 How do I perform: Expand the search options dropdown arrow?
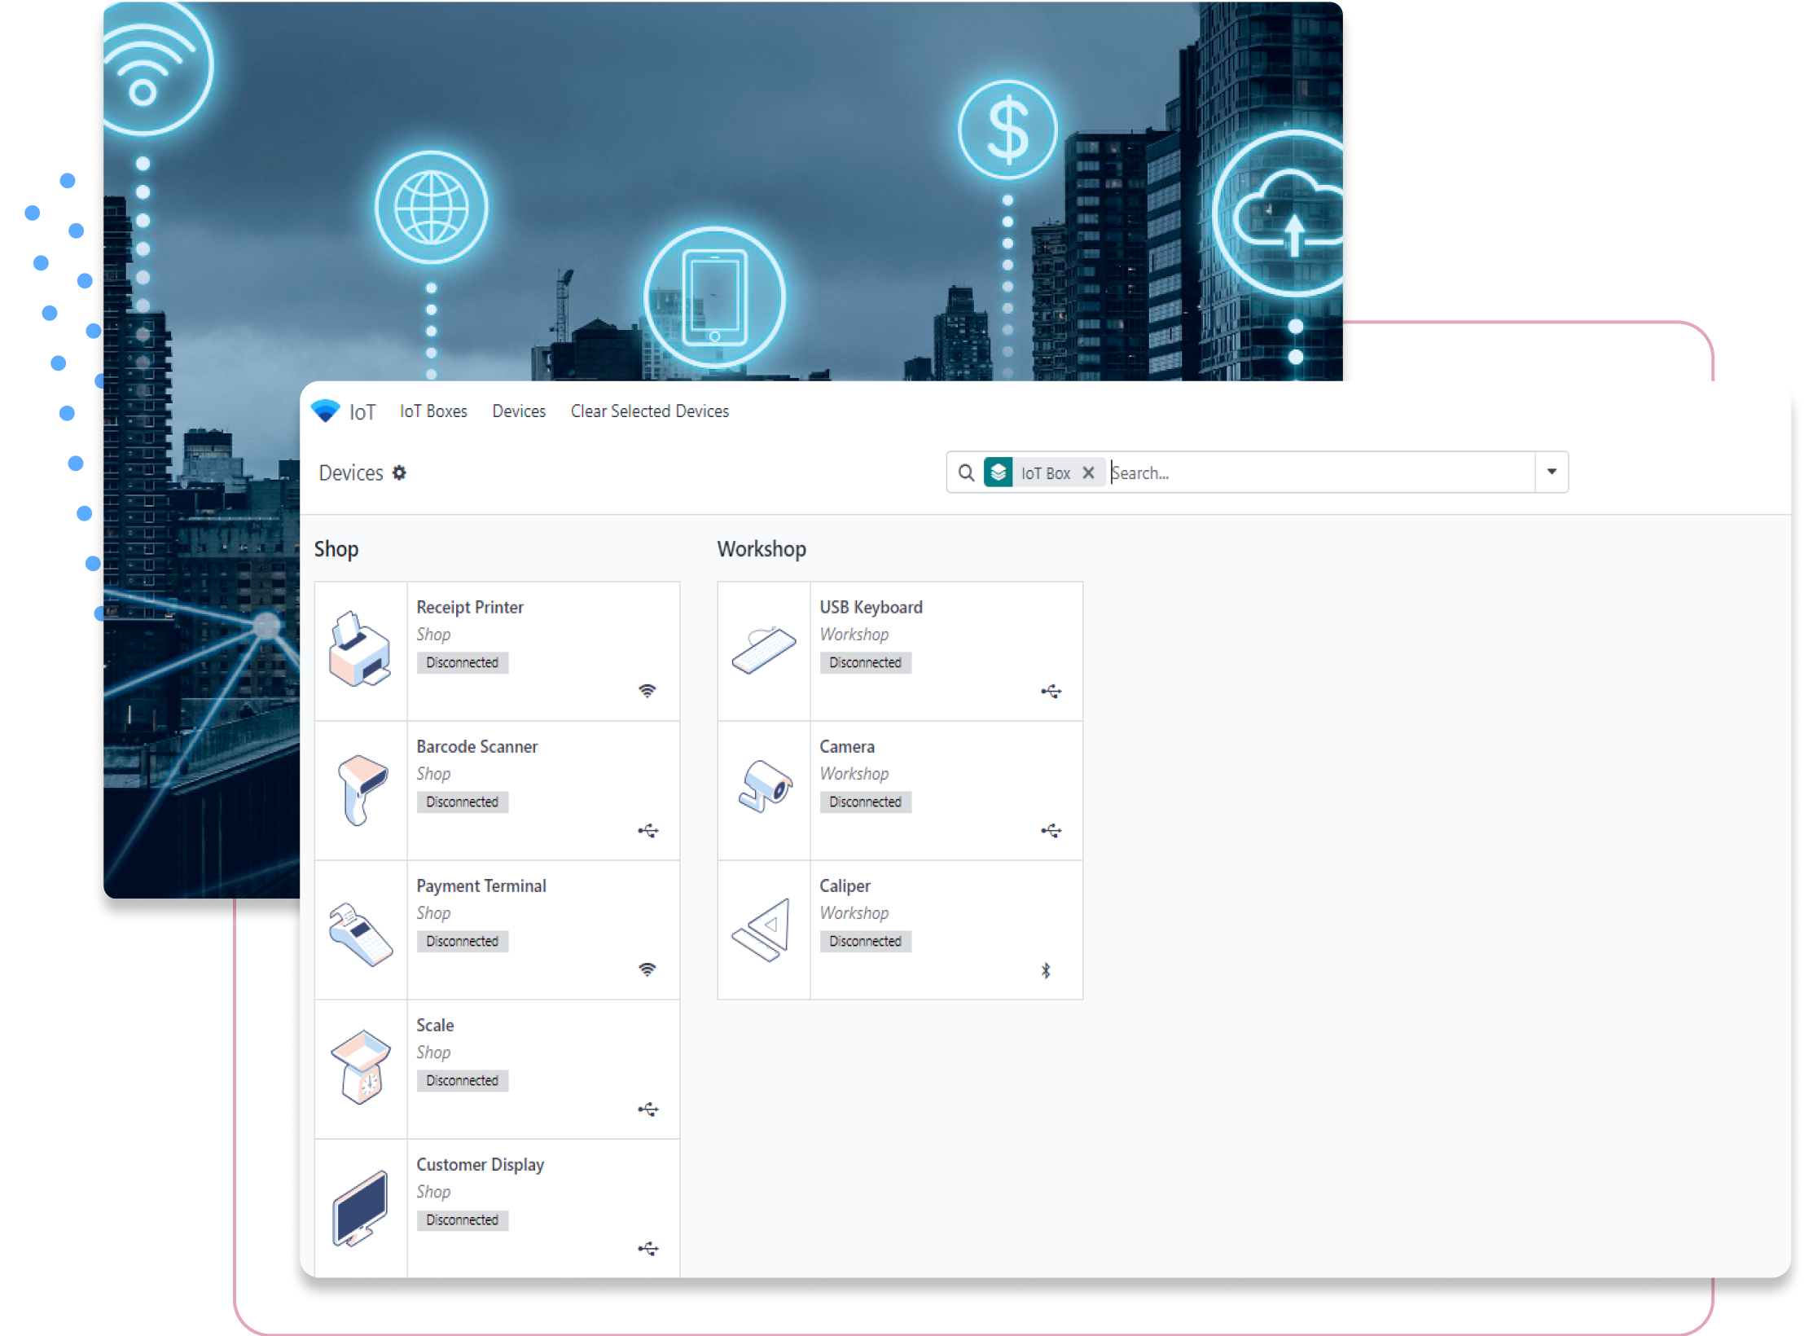click(x=1552, y=472)
